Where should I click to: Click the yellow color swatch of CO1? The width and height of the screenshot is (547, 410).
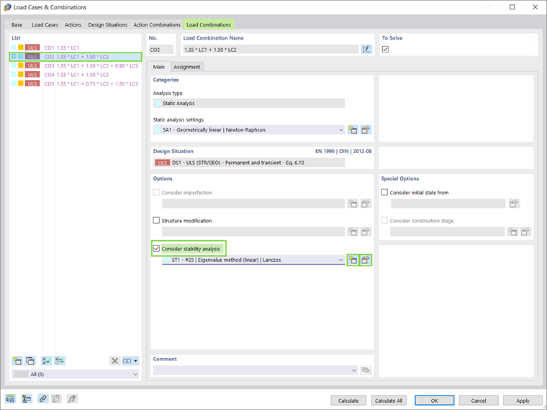click(21, 47)
